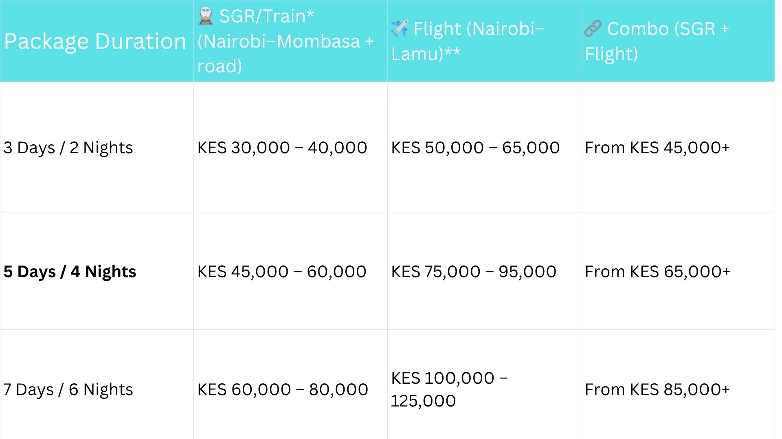Select the 3 Days / 2 Nights cell

coord(68,148)
